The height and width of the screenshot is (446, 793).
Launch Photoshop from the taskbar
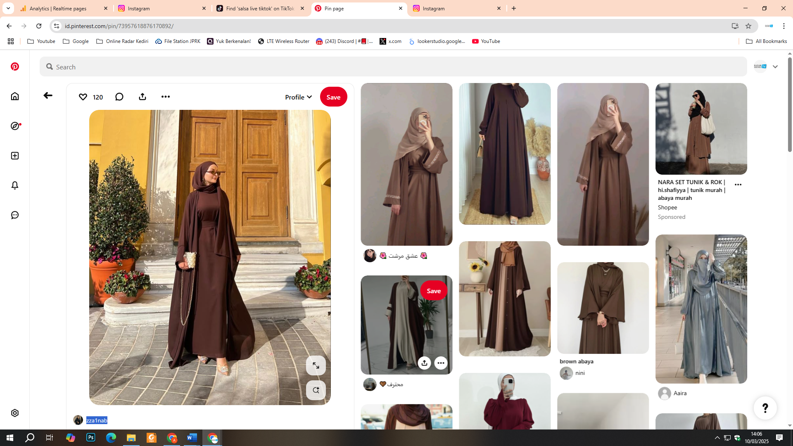pyautogui.click(x=91, y=438)
